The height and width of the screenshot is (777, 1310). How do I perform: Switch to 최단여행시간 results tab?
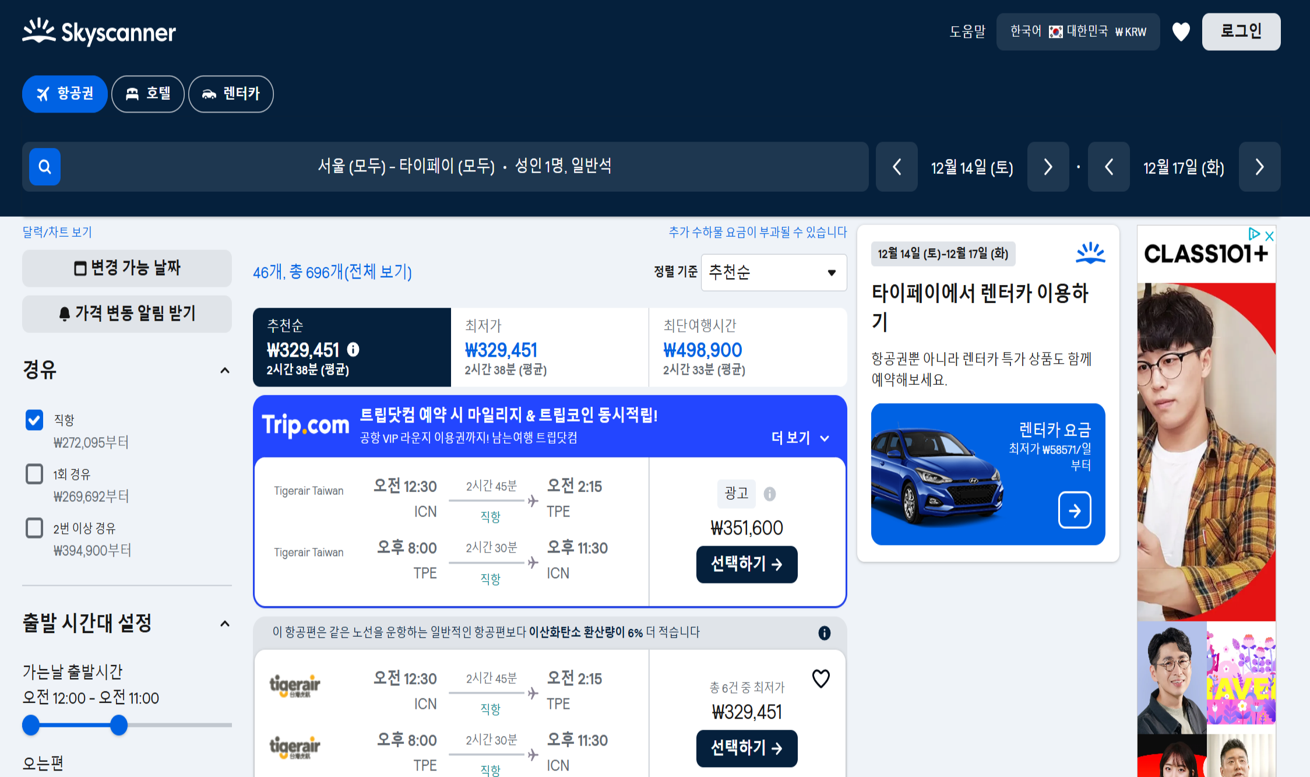point(748,347)
